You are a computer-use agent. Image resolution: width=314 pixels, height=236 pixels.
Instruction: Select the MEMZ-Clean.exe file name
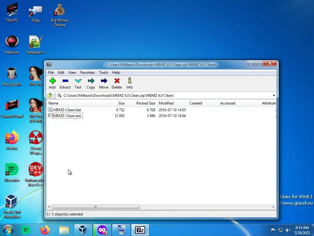67,116
